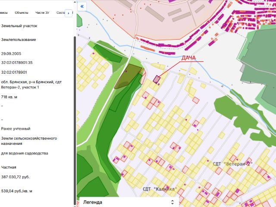This screenshot has height=207, width=276.
Task: Select the value 539,04 руб./кв. м
Action: 16,191
